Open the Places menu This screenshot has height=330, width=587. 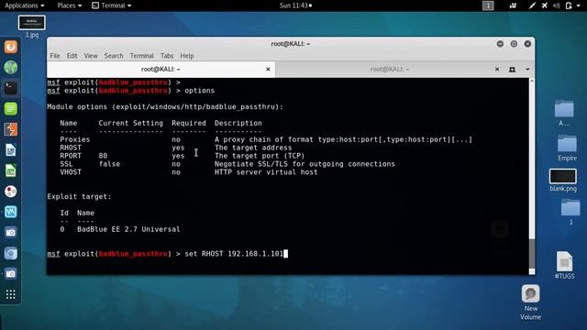click(70, 5)
